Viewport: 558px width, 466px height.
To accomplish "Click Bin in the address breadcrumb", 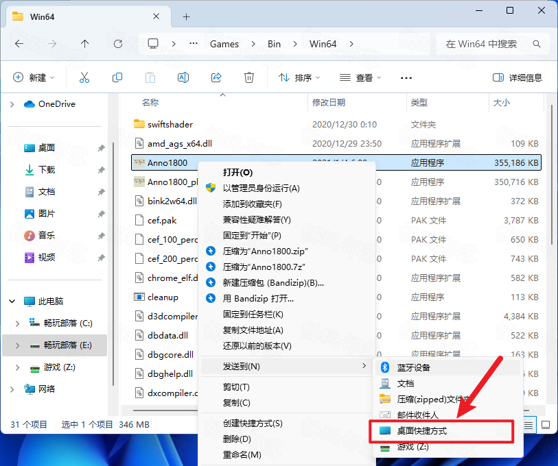I will tap(274, 44).
